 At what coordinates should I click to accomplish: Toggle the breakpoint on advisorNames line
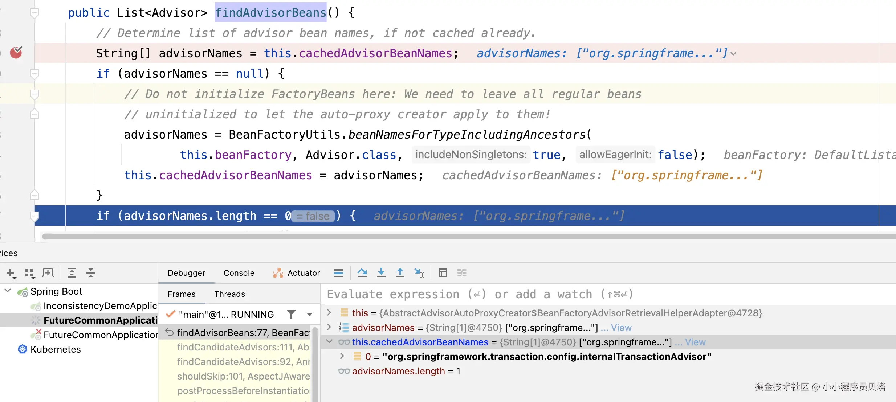16,53
